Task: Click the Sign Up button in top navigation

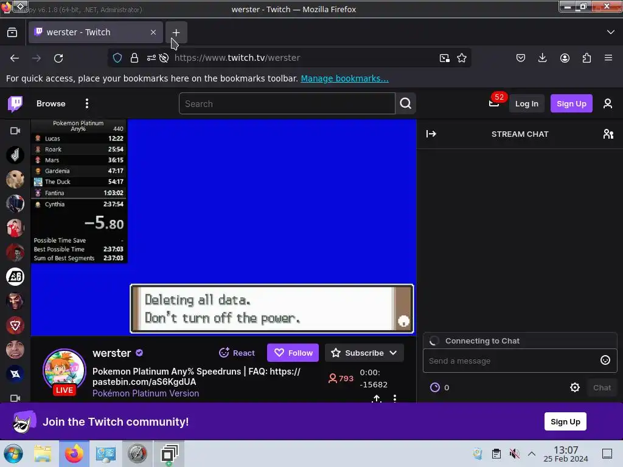Action: 571,103
